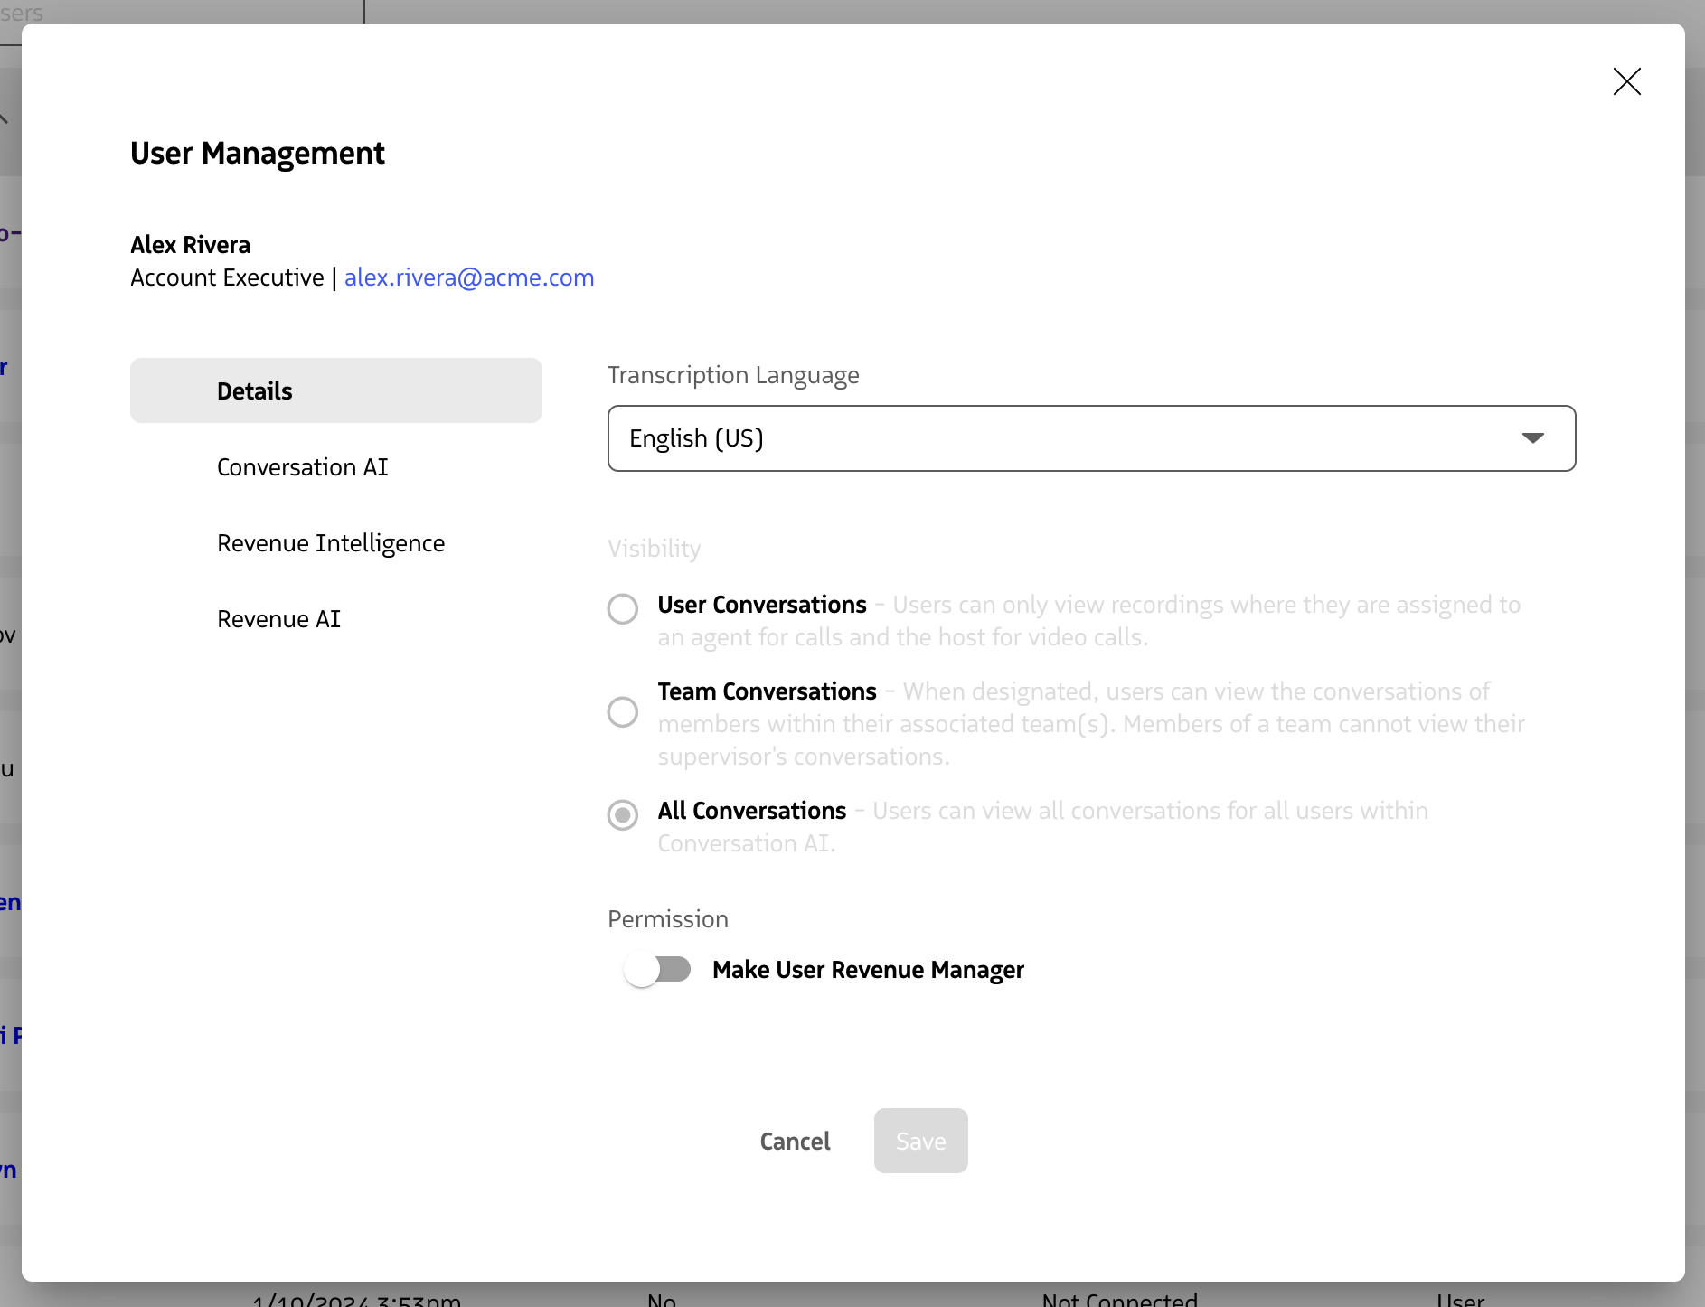Screen dimensions: 1705x1307
Task: Close the User Management dialog
Action: point(1625,81)
